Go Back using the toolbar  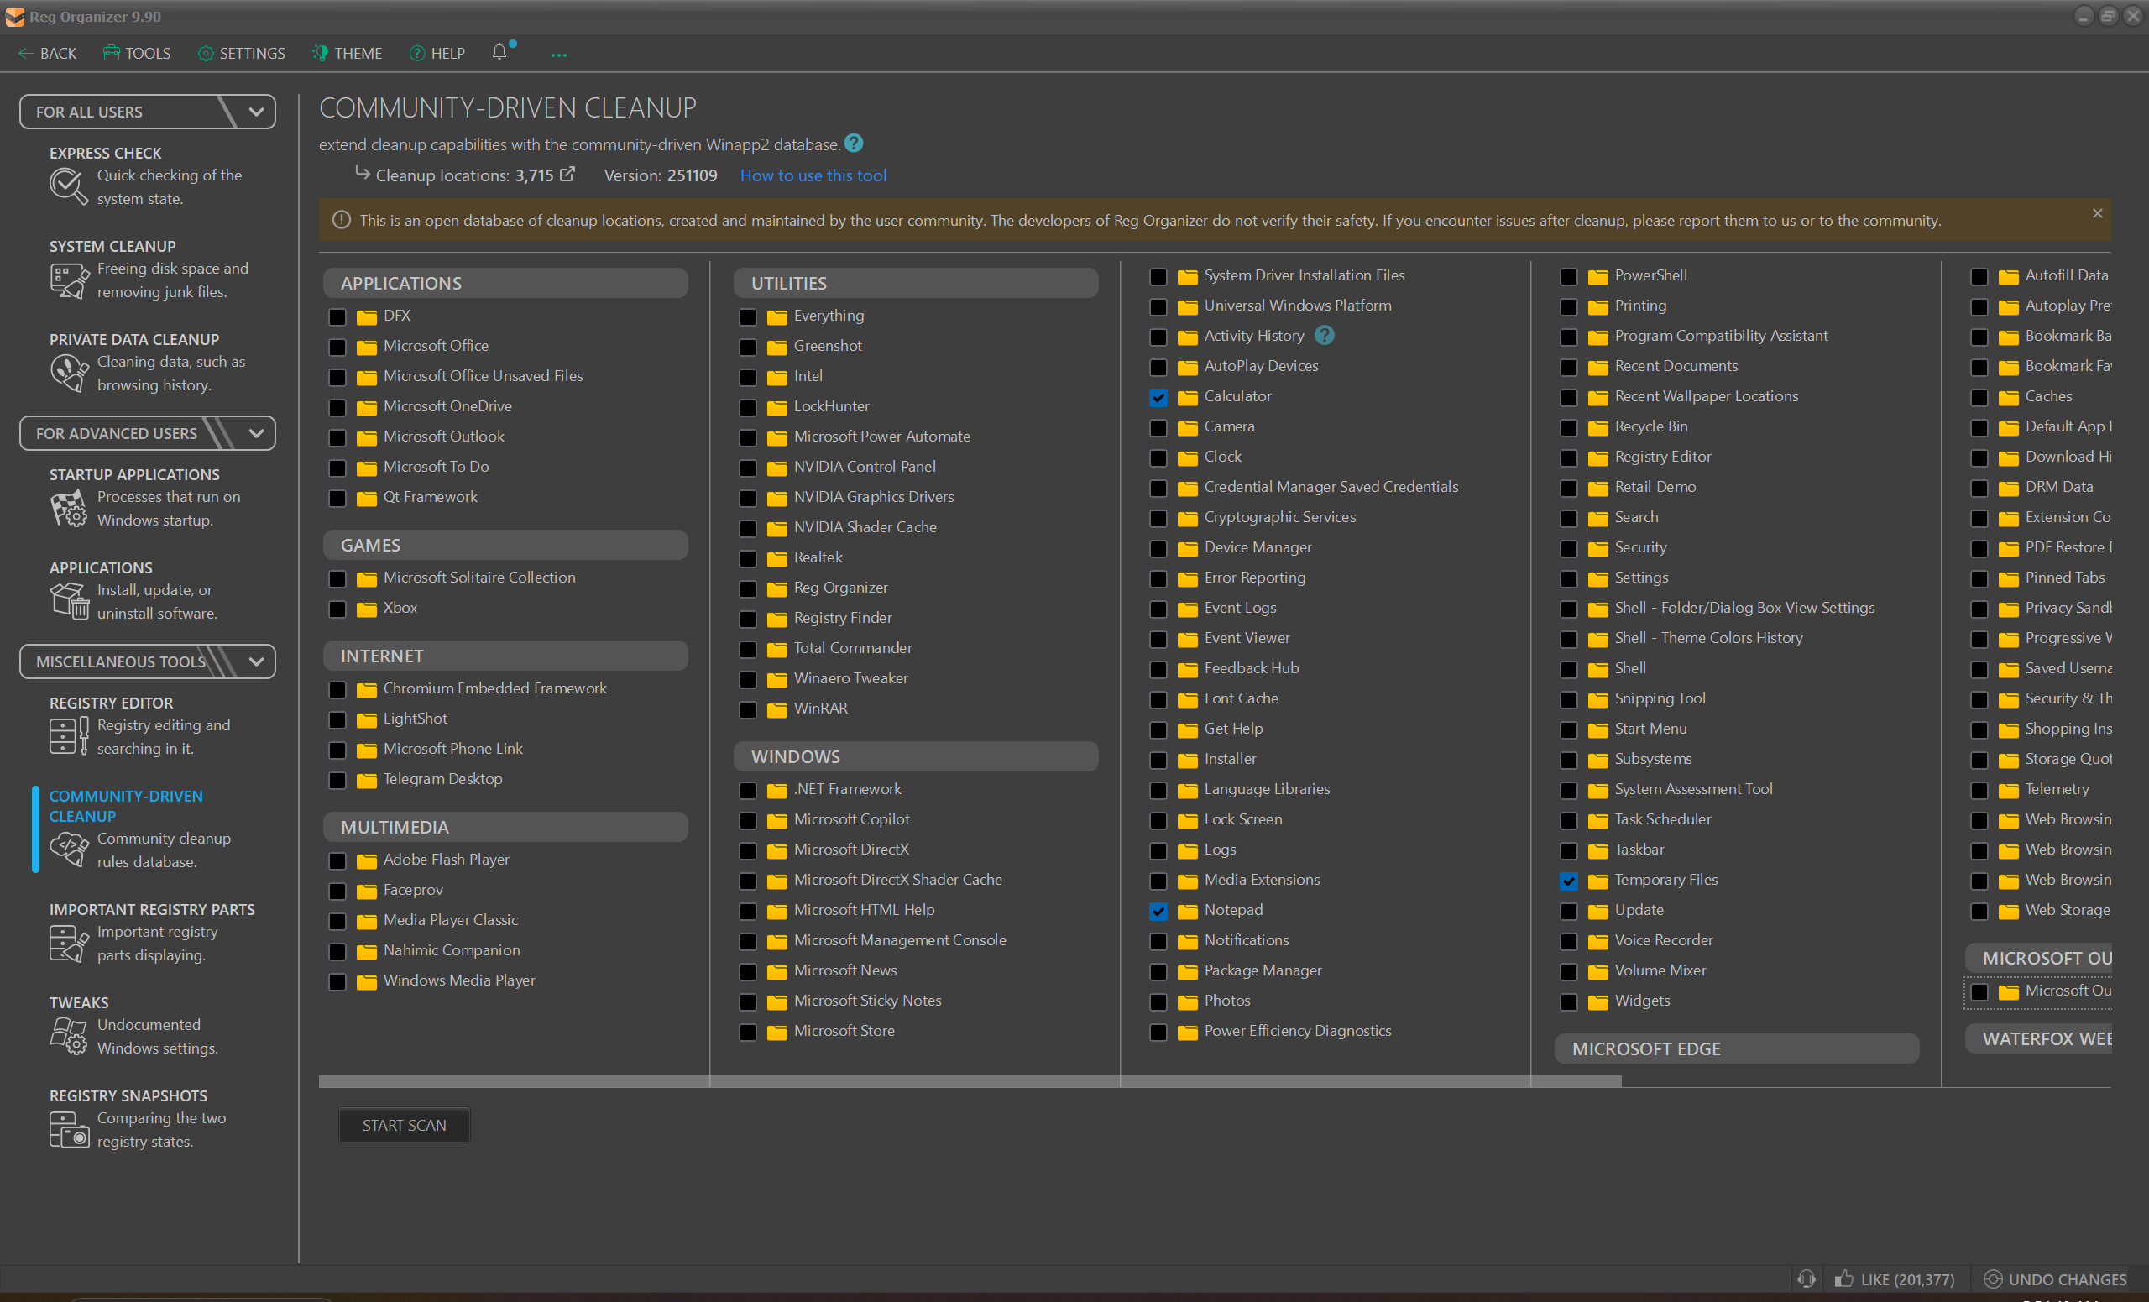pyautogui.click(x=48, y=53)
